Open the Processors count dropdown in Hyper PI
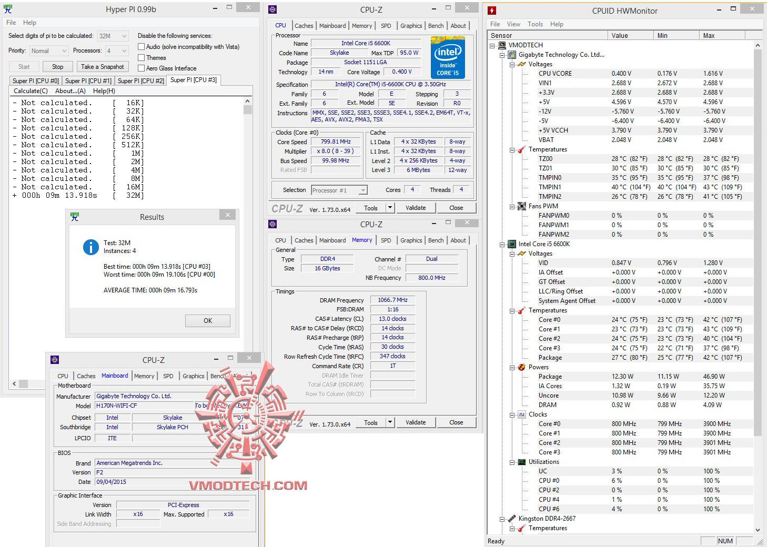Viewport: 767px width, 547px height. (x=116, y=51)
